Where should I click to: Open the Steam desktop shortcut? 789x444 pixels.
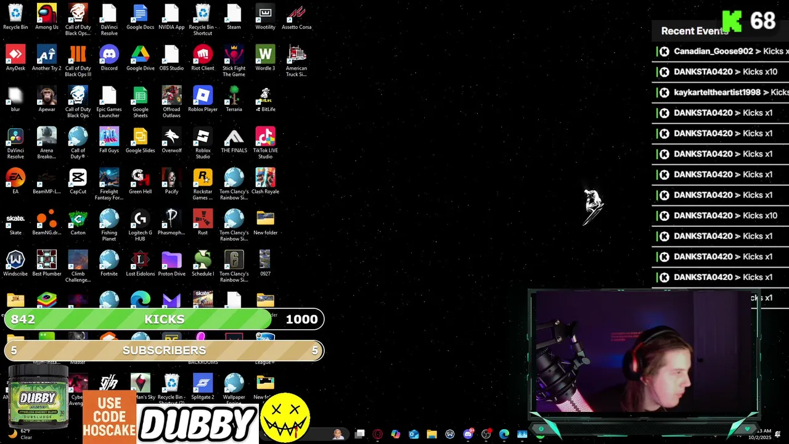[234, 17]
